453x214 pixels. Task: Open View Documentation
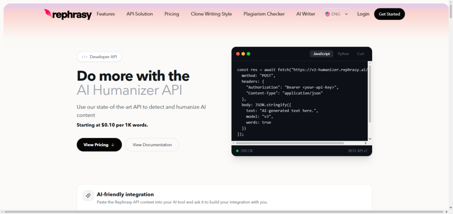152,145
